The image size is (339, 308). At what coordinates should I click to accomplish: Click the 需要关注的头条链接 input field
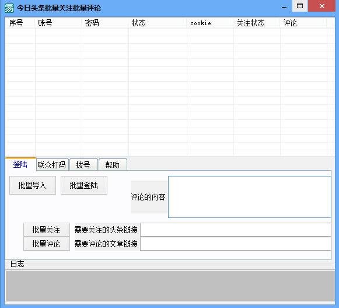[236, 230]
